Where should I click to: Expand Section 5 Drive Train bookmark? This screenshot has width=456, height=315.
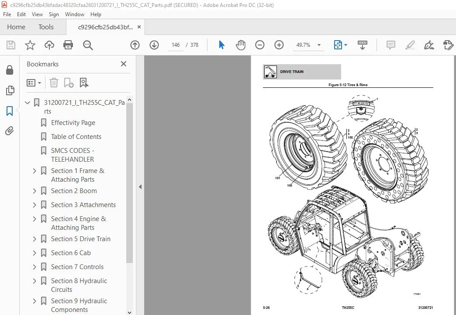pyautogui.click(x=35, y=239)
